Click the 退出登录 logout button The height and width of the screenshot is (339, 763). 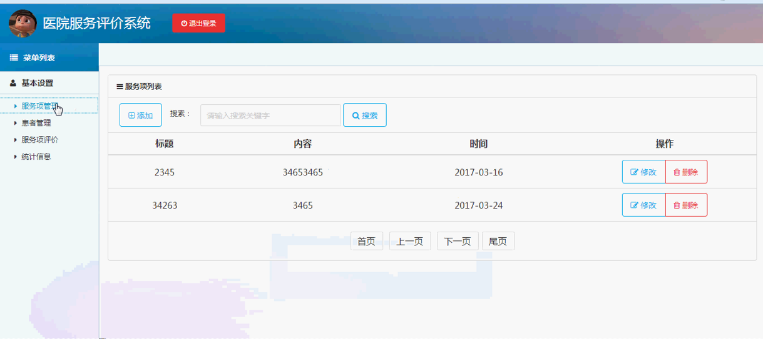[x=199, y=23]
